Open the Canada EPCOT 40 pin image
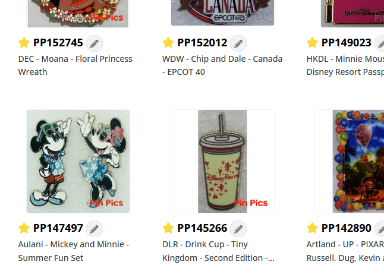 pyautogui.click(x=222, y=12)
